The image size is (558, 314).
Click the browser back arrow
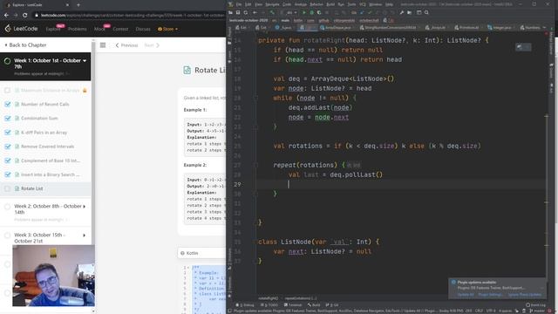pyautogui.click(x=6, y=16)
